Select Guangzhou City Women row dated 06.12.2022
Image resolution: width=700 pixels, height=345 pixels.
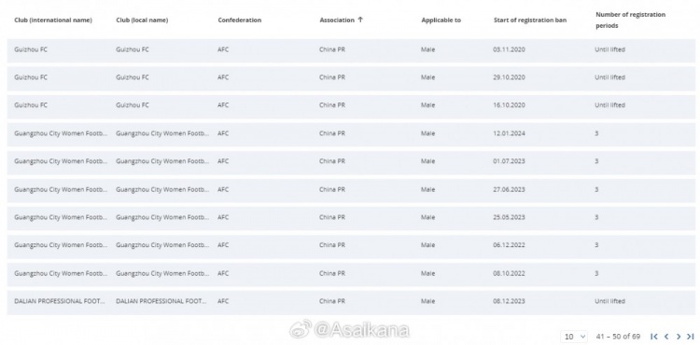pyautogui.click(x=351, y=245)
